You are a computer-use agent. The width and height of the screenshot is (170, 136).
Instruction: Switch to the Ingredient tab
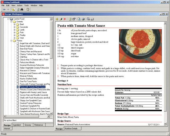18,125
